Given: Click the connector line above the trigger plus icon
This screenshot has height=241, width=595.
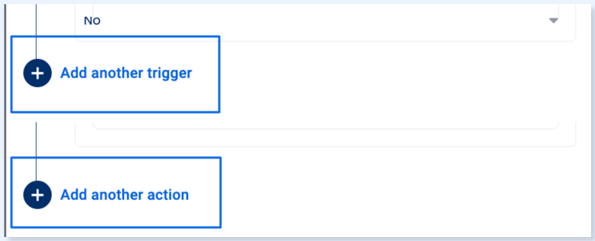Looking at the screenshot, I should tap(36, 32).
